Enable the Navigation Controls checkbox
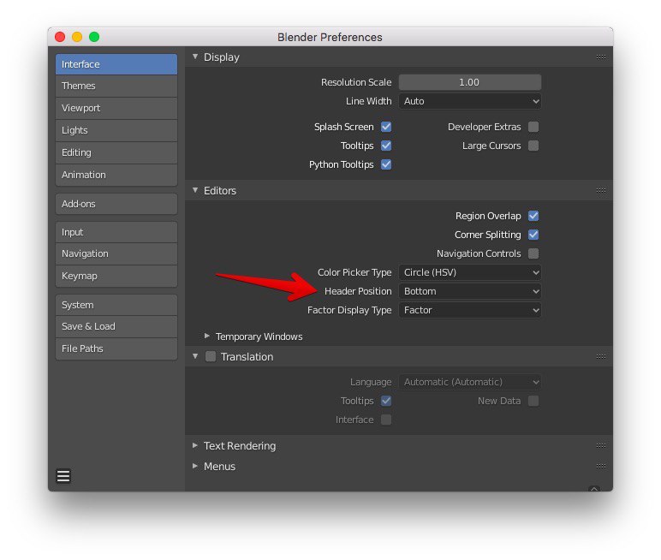Image resolution: width=661 pixels, height=560 pixels. pos(533,253)
